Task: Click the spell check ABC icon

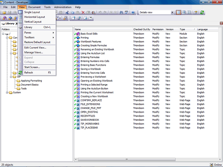Action: point(126,13)
